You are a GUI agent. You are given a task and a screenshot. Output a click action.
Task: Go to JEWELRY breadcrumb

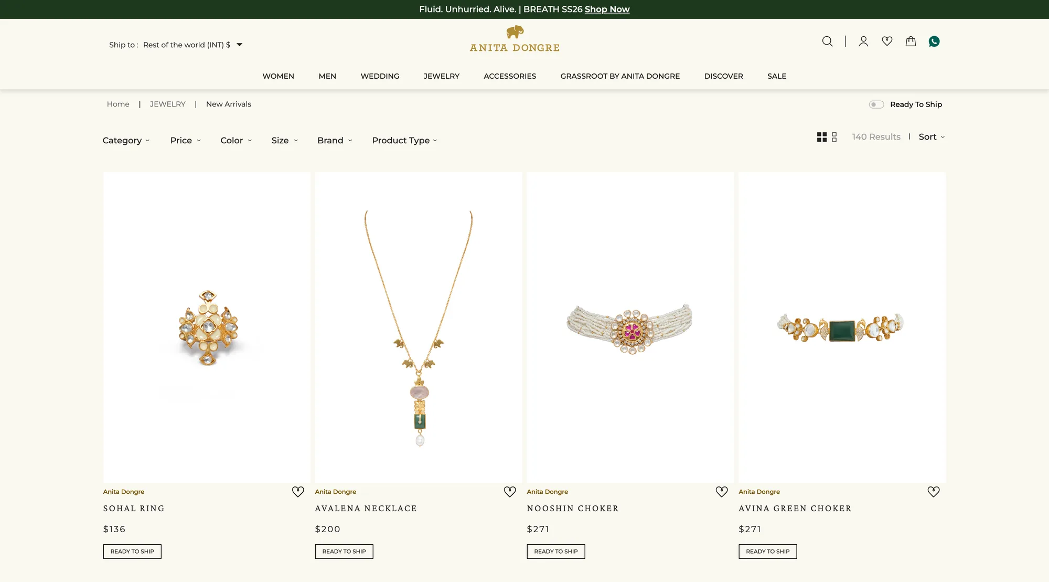coord(167,104)
